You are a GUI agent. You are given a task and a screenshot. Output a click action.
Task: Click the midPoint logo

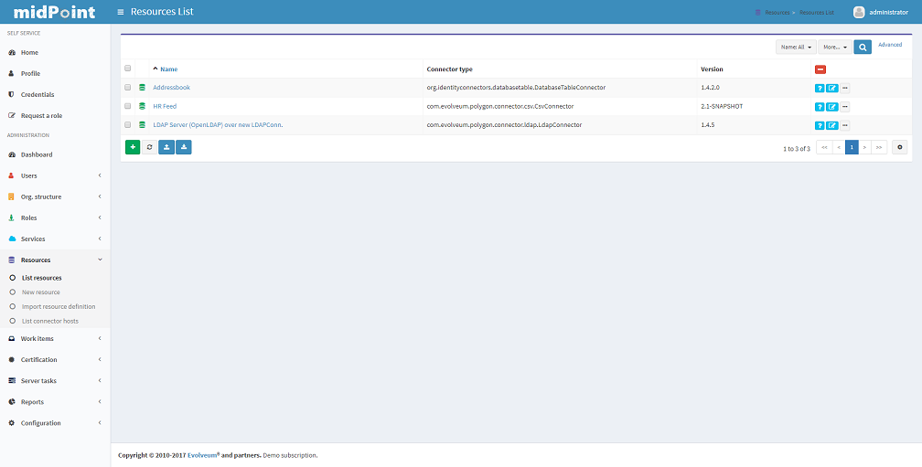pos(55,12)
